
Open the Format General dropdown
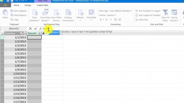107,15
